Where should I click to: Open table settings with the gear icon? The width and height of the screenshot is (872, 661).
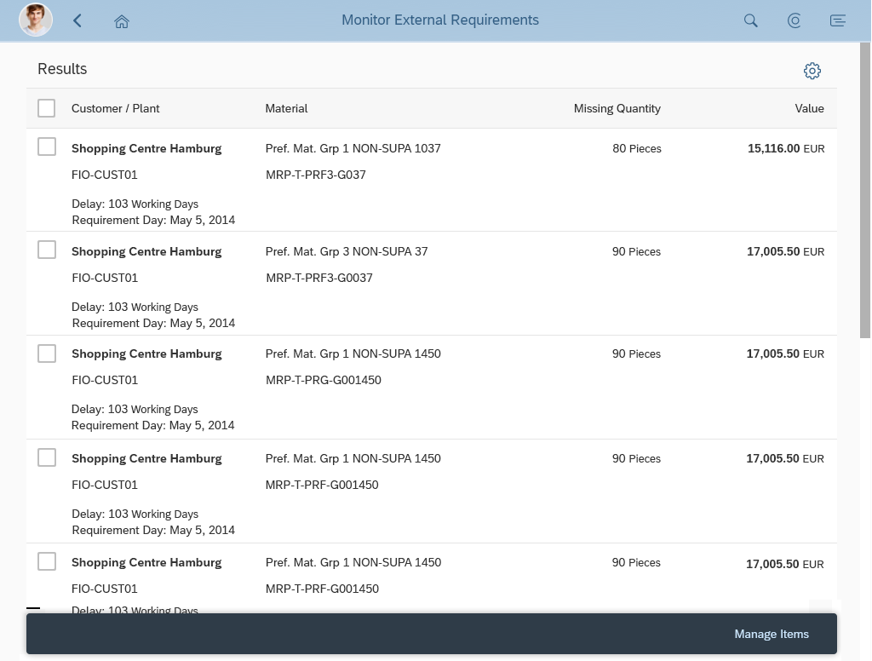812,71
